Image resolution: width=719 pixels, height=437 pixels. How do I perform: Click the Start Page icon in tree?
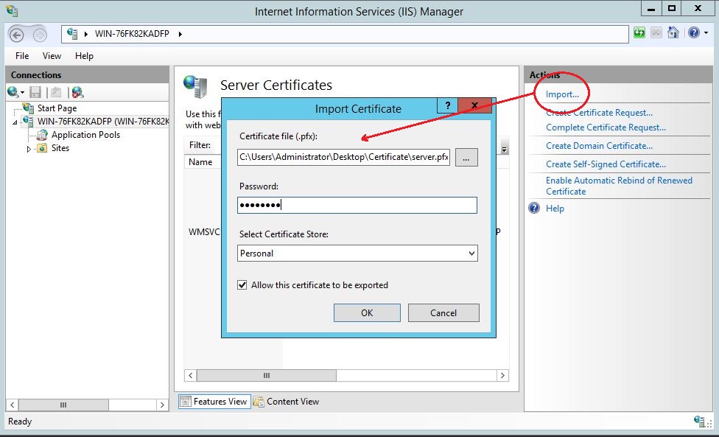pyautogui.click(x=29, y=108)
